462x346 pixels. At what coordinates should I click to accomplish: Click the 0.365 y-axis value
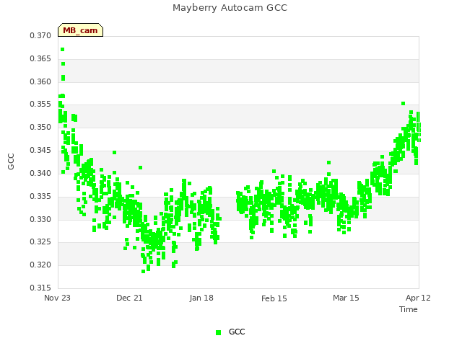(x=40, y=58)
